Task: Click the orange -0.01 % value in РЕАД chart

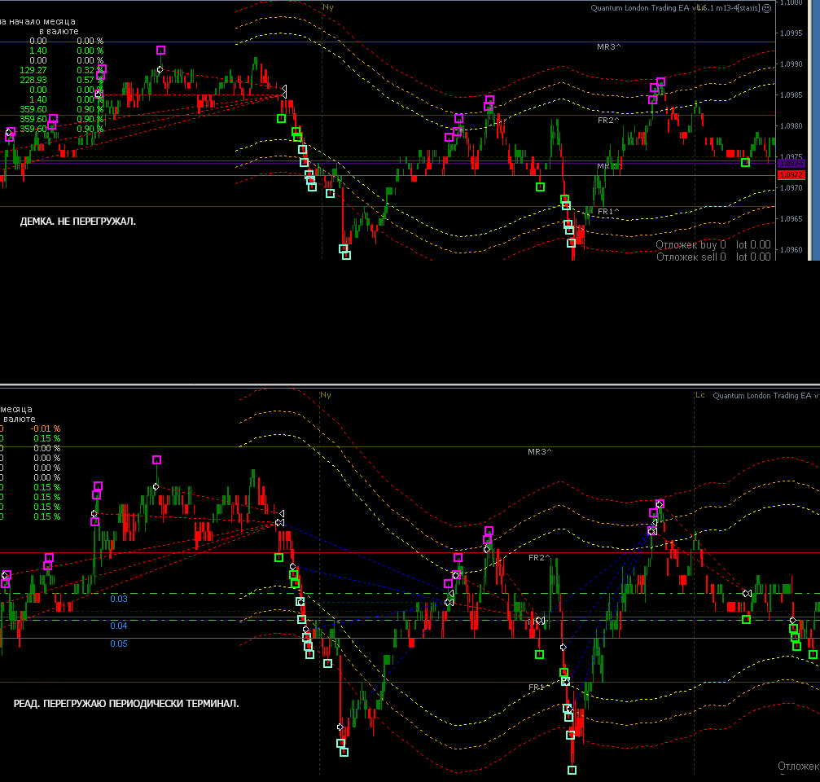Action: [x=46, y=428]
